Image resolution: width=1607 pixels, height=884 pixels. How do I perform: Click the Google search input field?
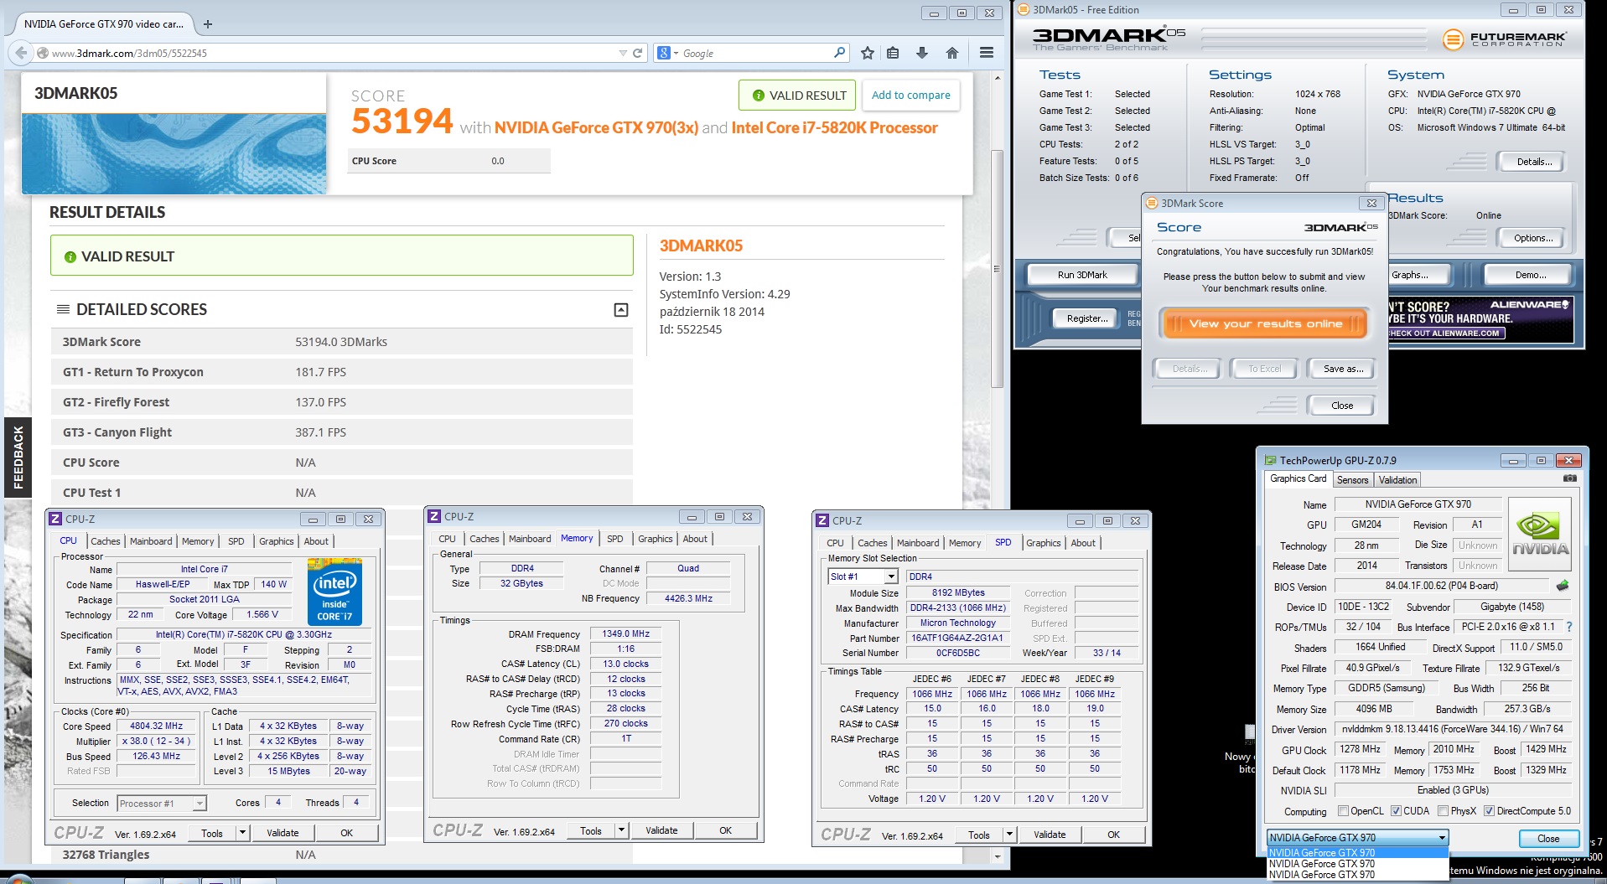[x=754, y=53]
